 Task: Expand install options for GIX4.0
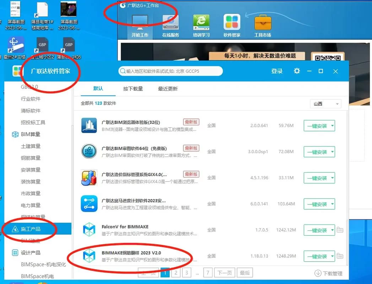point(332,178)
